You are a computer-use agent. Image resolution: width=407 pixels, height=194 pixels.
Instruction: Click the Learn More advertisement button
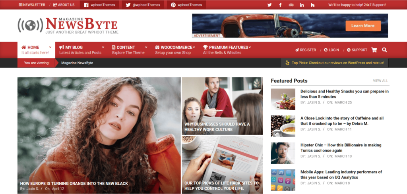[363, 26]
